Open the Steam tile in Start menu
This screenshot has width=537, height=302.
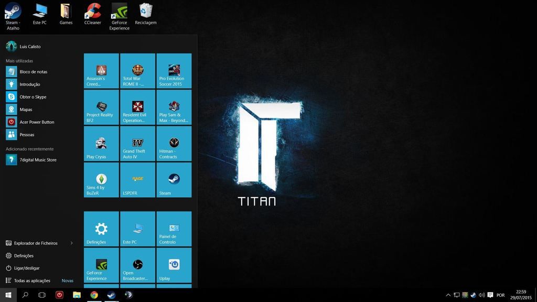(174, 180)
